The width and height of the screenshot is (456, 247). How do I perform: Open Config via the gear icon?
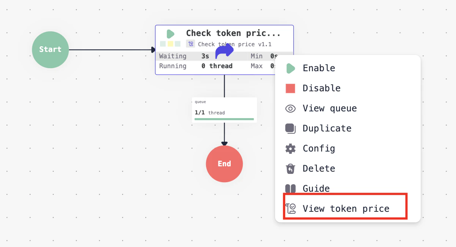tap(290, 148)
